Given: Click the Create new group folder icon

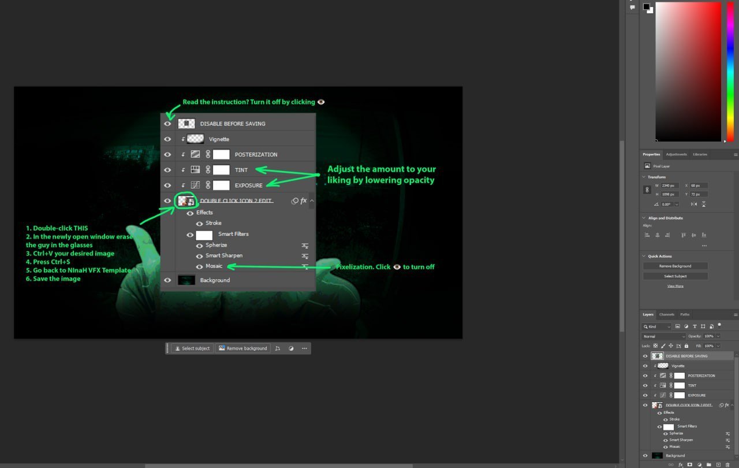Looking at the screenshot, I should (709, 465).
